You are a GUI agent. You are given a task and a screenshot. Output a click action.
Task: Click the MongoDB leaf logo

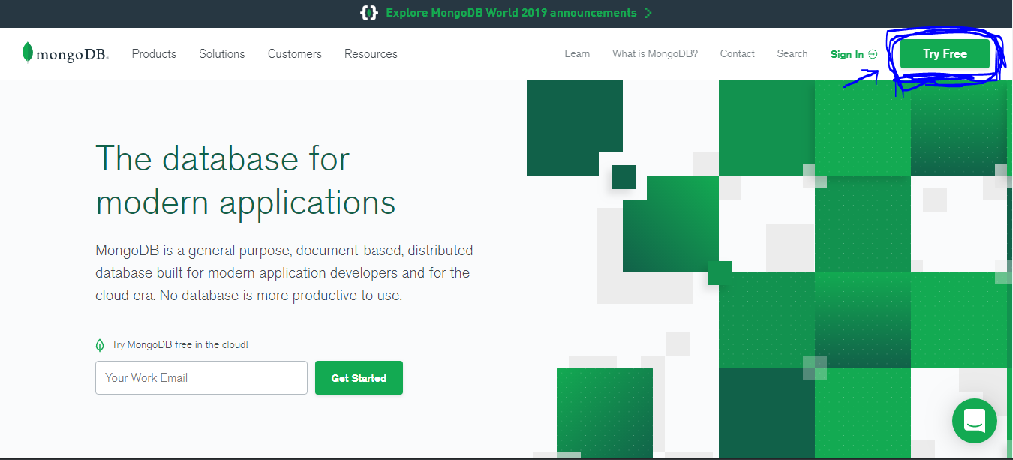pyautogui.click(x=28, y=53)
